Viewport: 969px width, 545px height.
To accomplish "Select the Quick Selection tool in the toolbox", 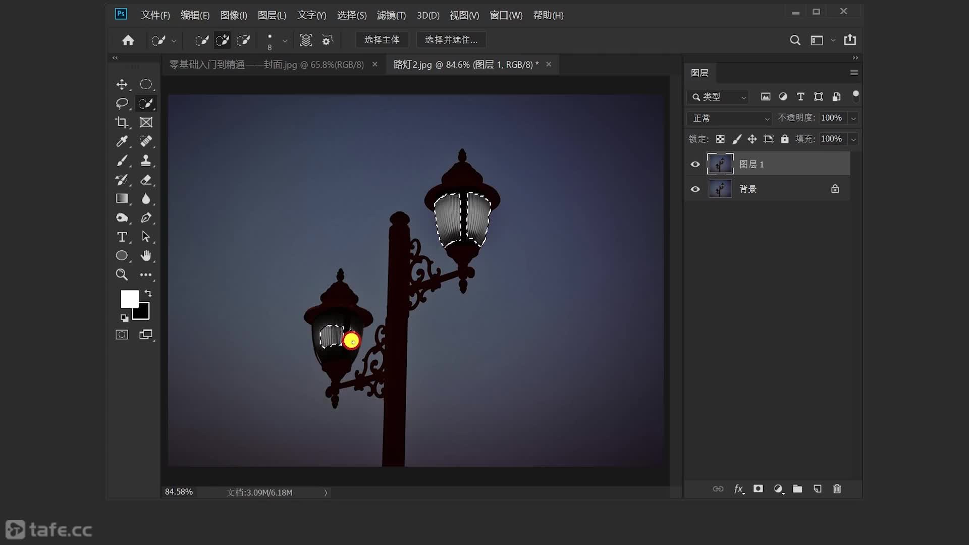I will coord(146,103).
